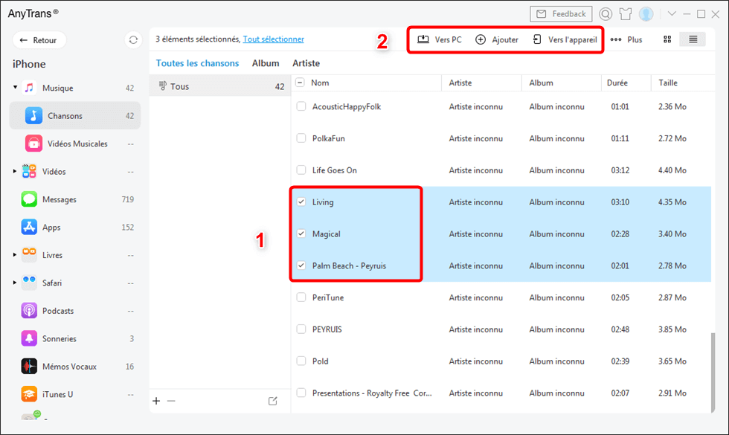Open the user account avatar icon

coord(646,14)
